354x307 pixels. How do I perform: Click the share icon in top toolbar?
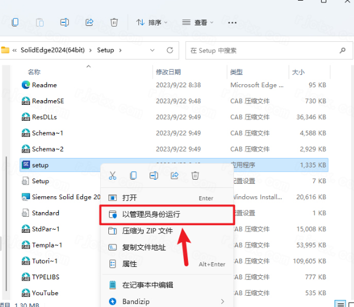[90, 22]
